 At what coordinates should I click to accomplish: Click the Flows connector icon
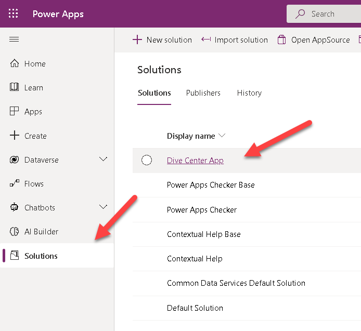14,183
